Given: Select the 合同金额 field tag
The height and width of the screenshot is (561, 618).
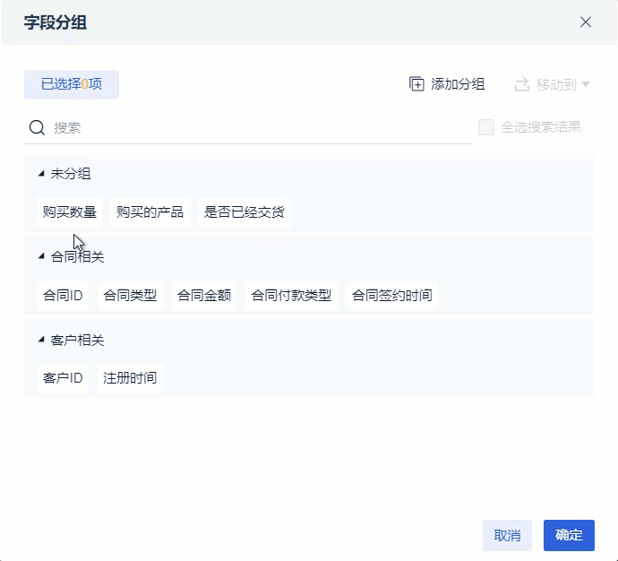Looking at the screenshot, I should pos(204,295).
